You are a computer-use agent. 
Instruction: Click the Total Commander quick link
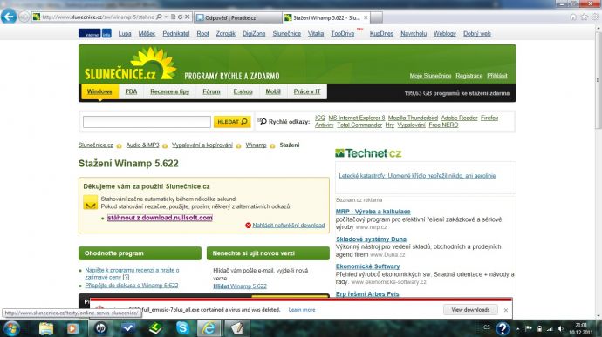coord(359,125)
